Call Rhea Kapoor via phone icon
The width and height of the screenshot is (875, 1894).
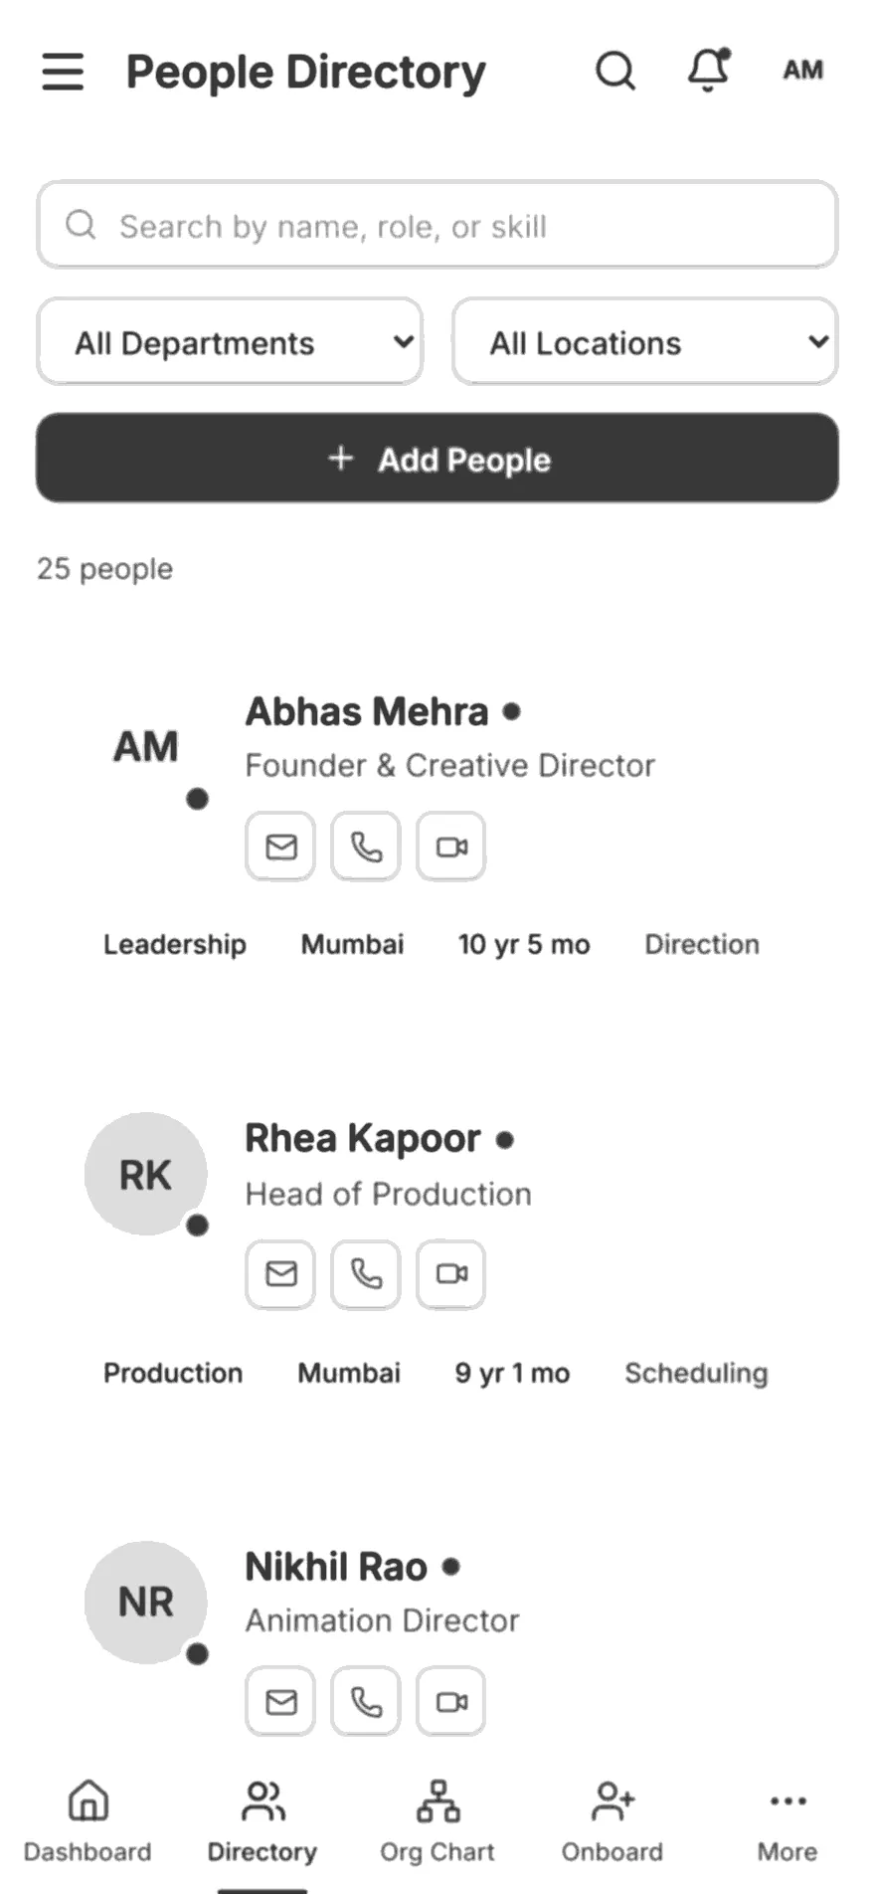(366, 1274)
